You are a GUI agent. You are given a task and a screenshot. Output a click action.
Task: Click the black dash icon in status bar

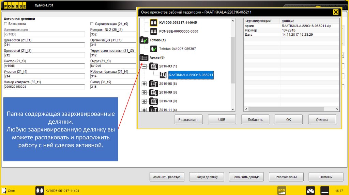point(325,191)
